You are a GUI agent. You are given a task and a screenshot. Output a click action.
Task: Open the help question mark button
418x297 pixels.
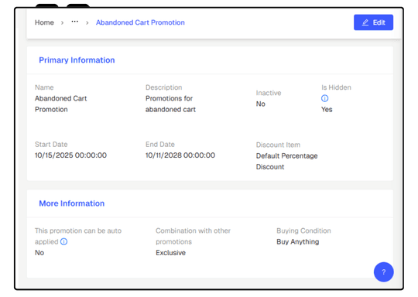tap(384, 272)
